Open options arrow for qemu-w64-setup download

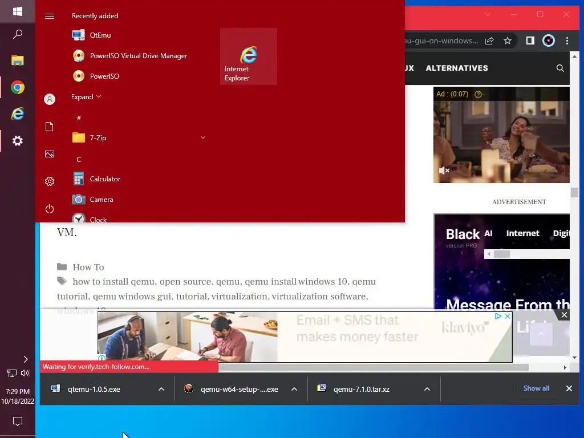tap(294, 389)
